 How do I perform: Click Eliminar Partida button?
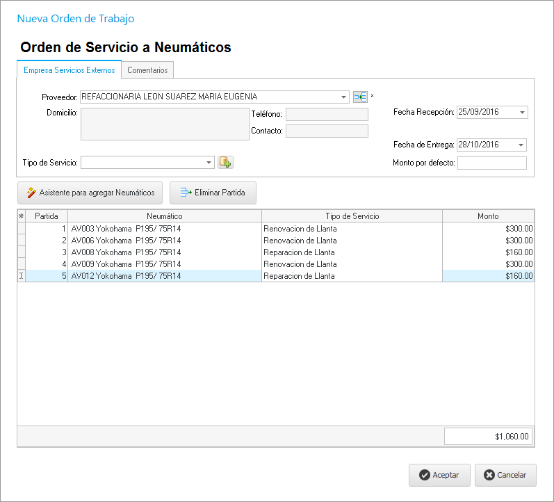213,193
